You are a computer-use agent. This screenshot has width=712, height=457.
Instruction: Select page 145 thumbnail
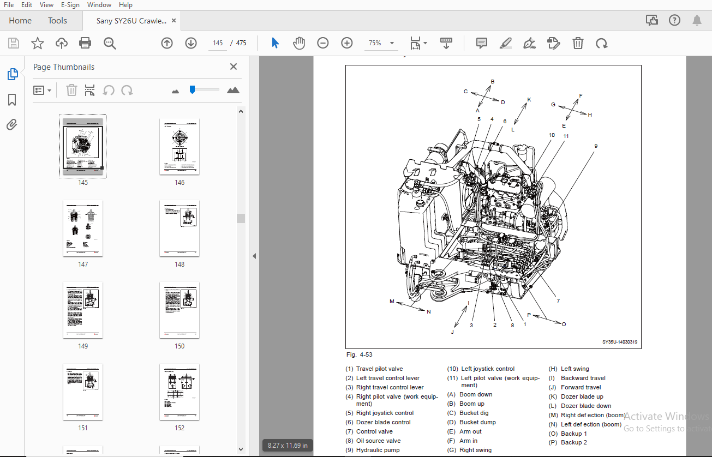[x=83, y=147]
